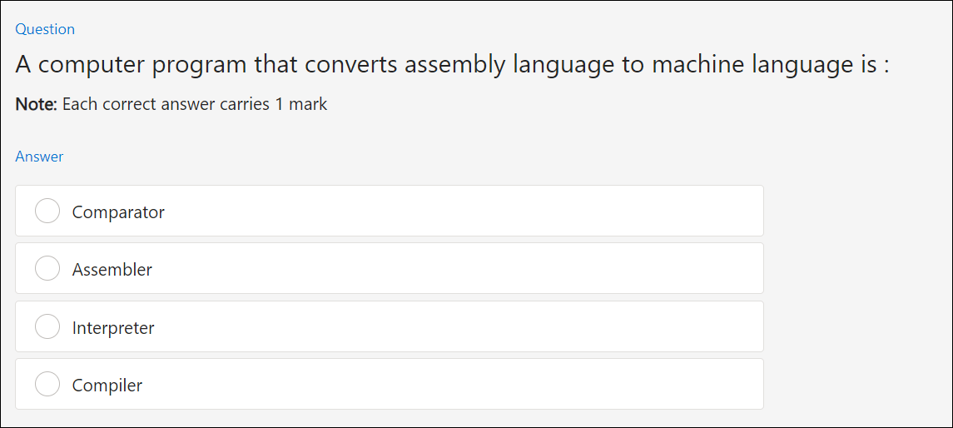Click empty space inside the Comparator answer card
Image resolution: width=953 pixels, height=428 pixels.
click(x=462, y=211)
